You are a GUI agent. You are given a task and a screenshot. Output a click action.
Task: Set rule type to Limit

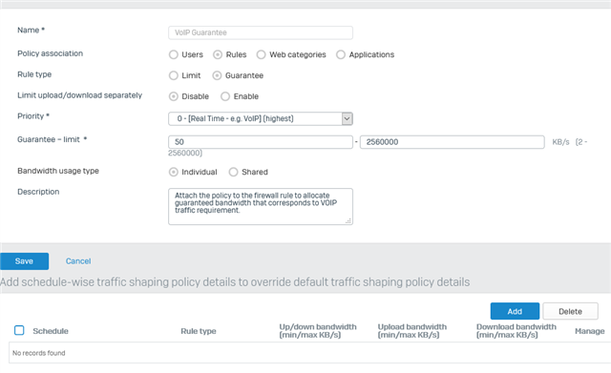point(174,75)
